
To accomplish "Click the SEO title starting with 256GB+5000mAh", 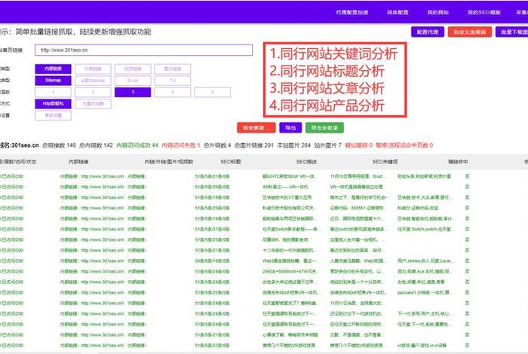I will coord(289,271).
